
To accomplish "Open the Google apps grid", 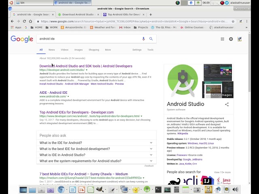I will (223, 39).
